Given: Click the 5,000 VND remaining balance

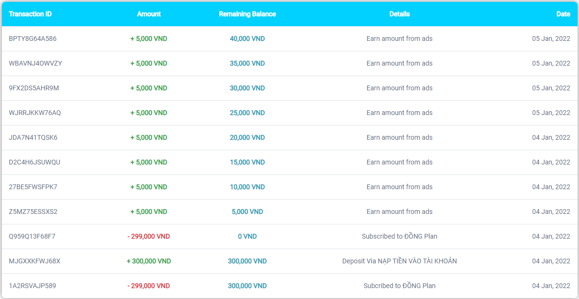Looking at the screenshot, I should (247, 212).
